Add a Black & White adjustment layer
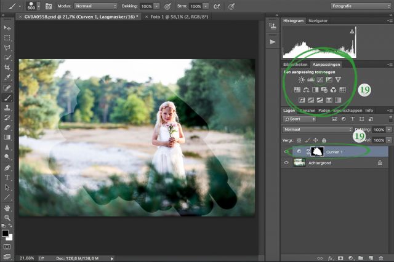The height and width of the screenshot is (262, 394). click(315, 90)
